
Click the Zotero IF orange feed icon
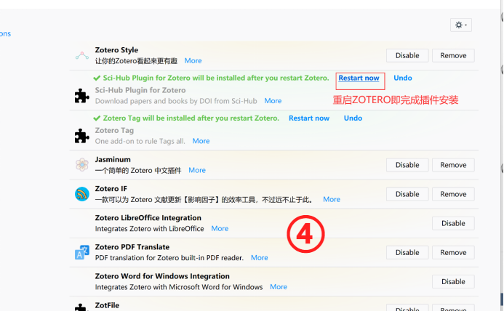82,194
